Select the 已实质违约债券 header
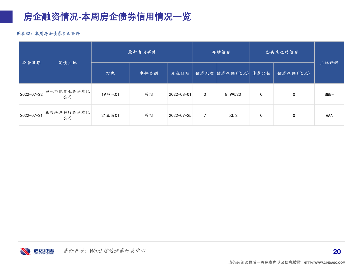The width and height of the screenshot is (363, 272). 282,52
